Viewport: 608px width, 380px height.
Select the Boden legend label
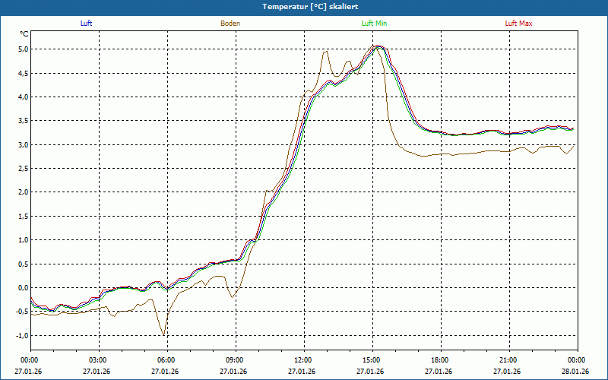click(230, 24)
